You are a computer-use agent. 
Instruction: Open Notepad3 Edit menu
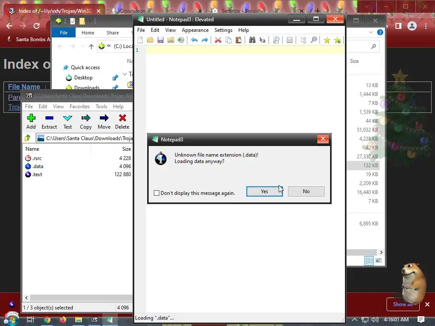(x=155, y=30)
